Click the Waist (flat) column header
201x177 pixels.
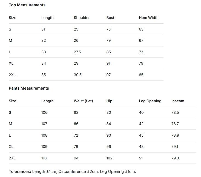click(x=83, y=101)
